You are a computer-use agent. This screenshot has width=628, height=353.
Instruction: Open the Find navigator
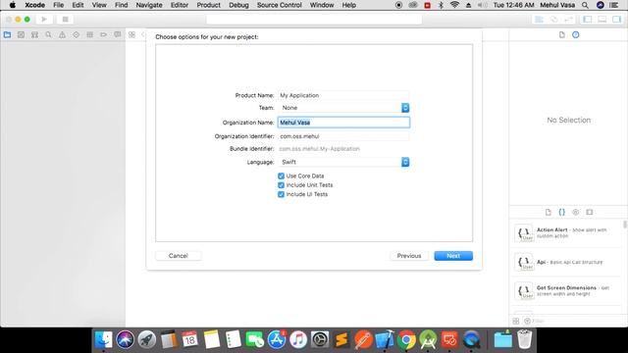click(x=48, y=35)
